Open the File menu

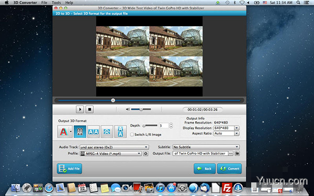[x=44, y=3]
